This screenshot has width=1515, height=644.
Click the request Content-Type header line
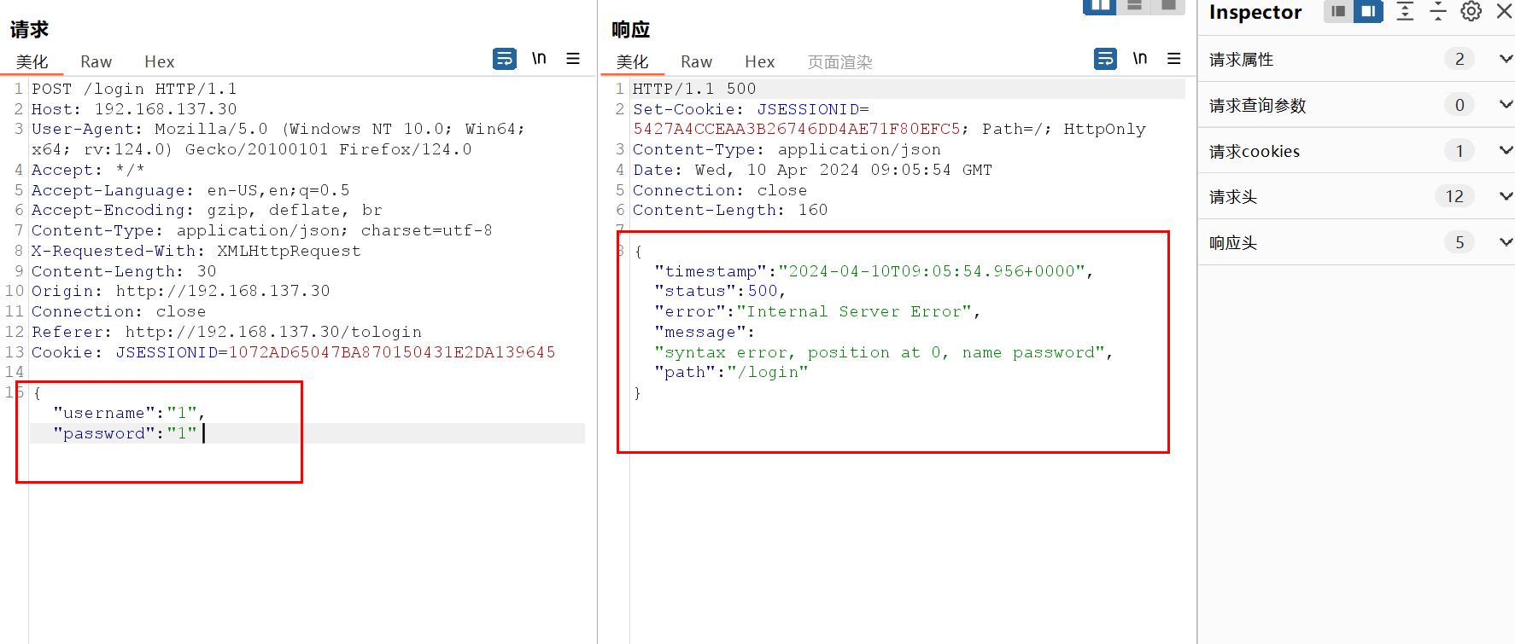coord(262,230)
